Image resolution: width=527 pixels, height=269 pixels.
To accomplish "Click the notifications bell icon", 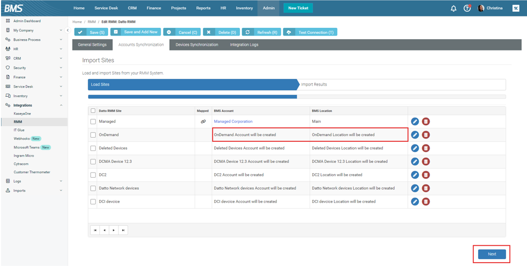I will pos(453,8).
